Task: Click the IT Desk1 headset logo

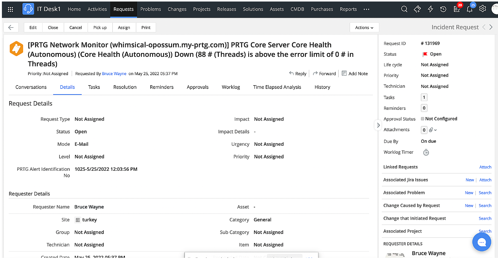Action: (x=28, y=9)
